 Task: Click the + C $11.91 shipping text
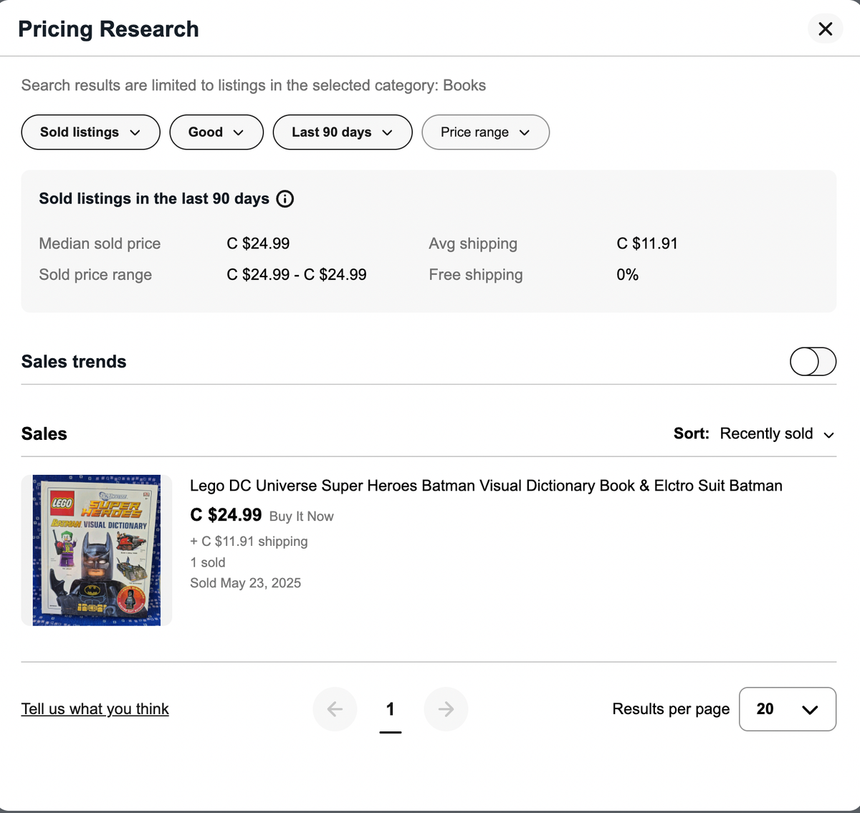[x=249, y=542]
